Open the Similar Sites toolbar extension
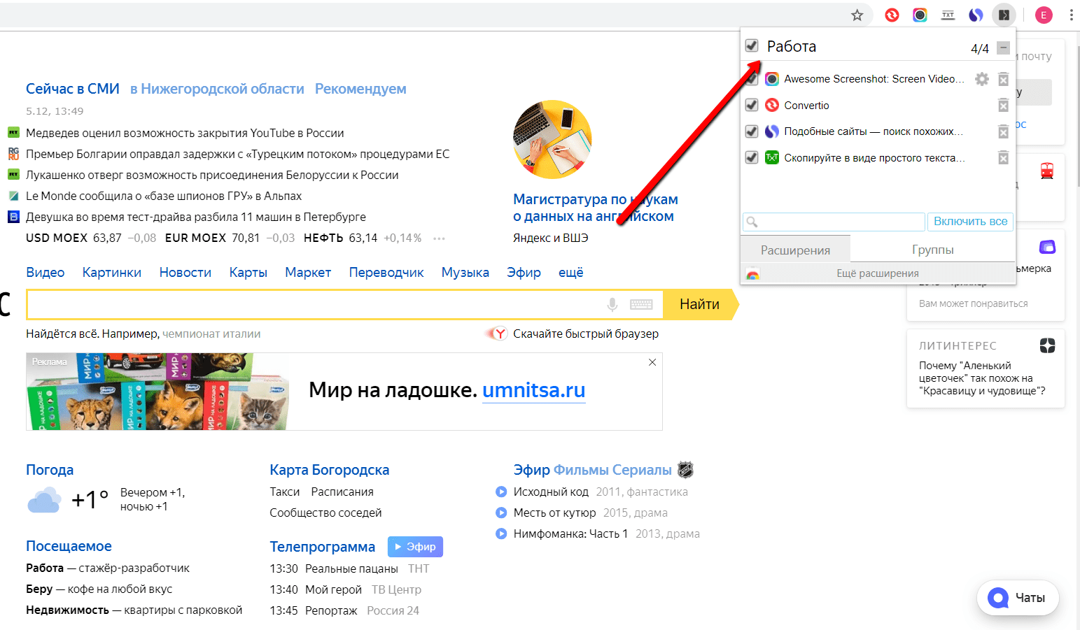This screenshot has height=630, width=1080. (976, 15)
